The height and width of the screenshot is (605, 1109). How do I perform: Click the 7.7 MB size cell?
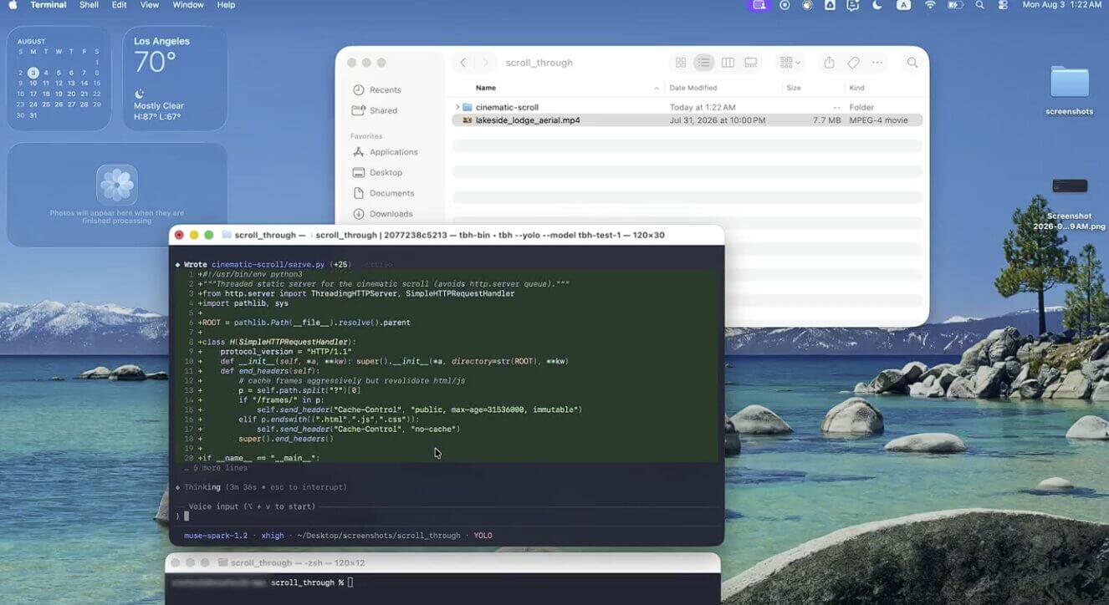coord(827,120)
